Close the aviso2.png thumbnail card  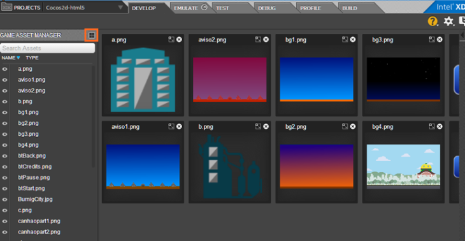pyautogui.click(x=266, y=40)
